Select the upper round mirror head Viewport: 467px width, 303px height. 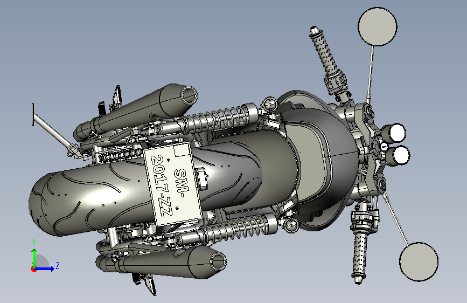point(378,27)
